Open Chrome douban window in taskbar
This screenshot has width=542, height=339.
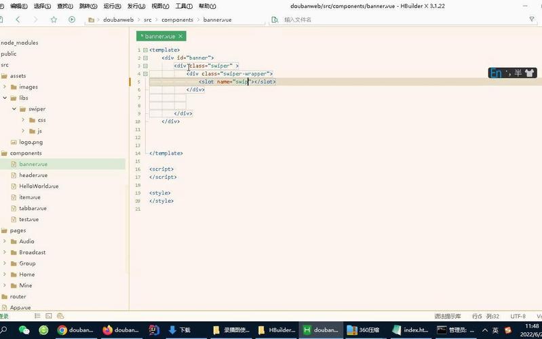(75, 330)
